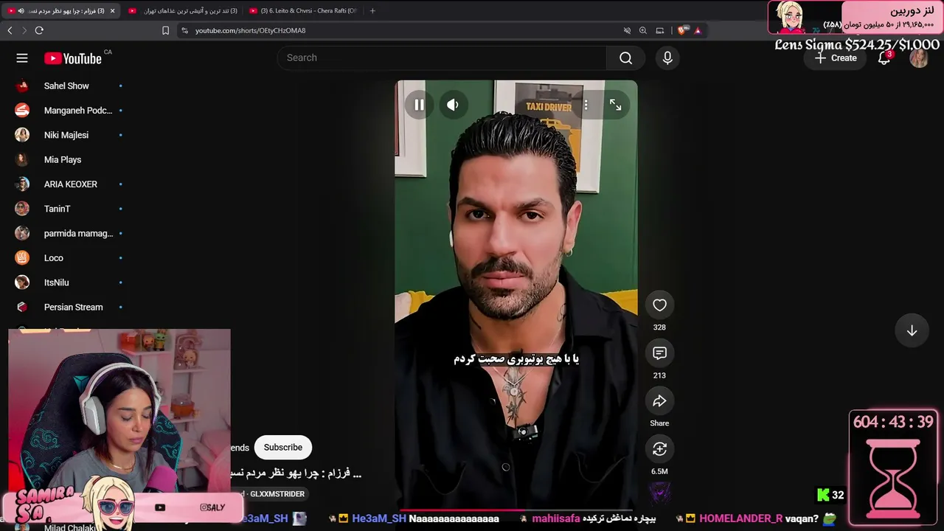Open picture-in-picture icon in address bar
Viewport: 944px width, 531px height.
[x=660, y=30]
